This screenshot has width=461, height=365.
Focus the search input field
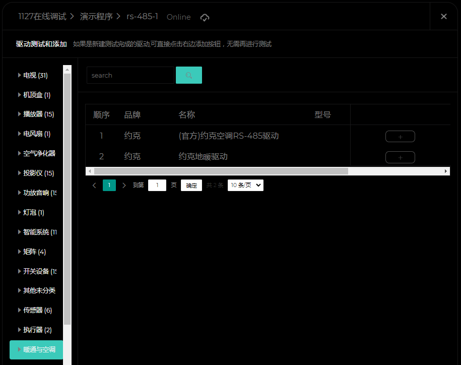[130, 76]
